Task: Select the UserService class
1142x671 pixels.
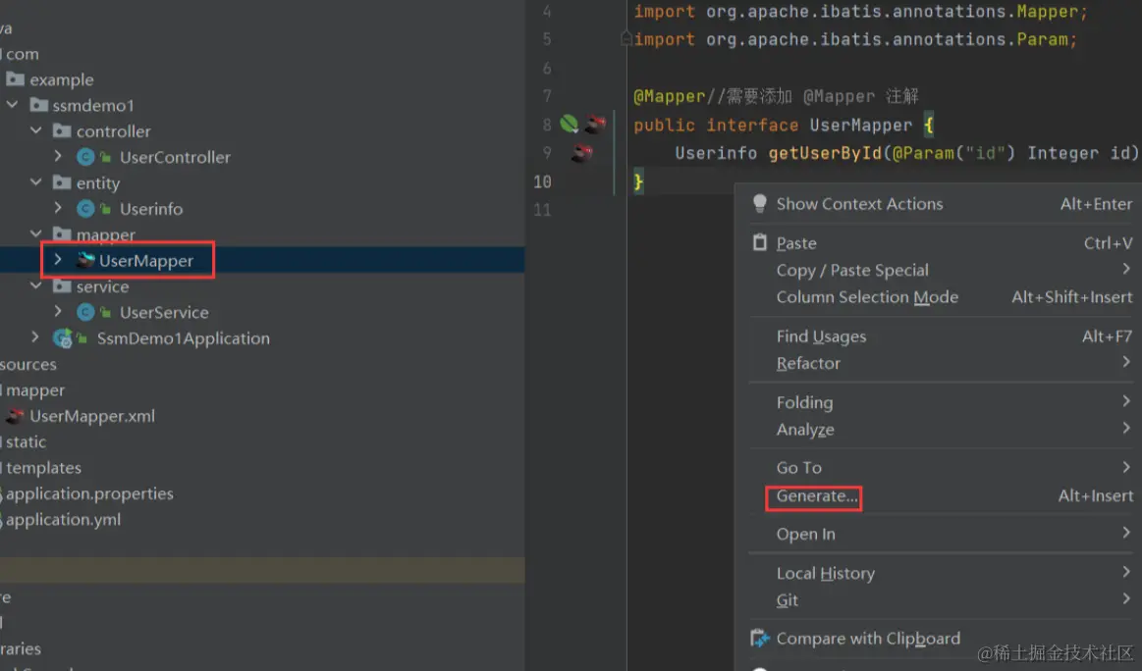Action: [164, 312]
